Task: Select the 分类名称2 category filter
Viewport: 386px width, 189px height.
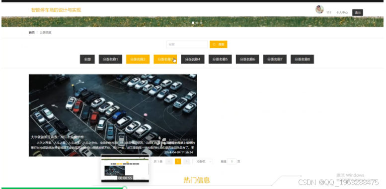Action: (138, 59)
